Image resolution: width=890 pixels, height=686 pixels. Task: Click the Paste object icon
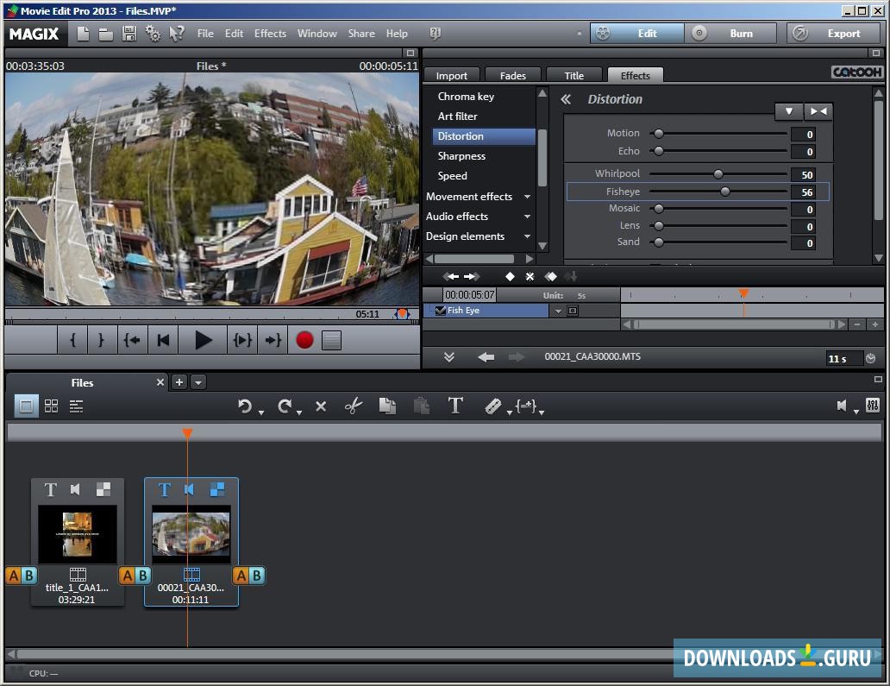click(x=422, y=406)
